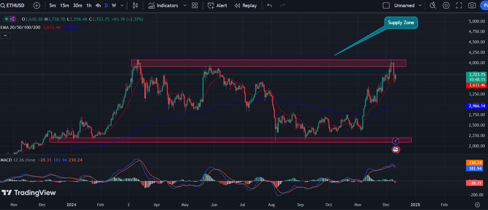Expand the timeframe list dropdown
Screen dimensions: 488x210
(122, 5)
